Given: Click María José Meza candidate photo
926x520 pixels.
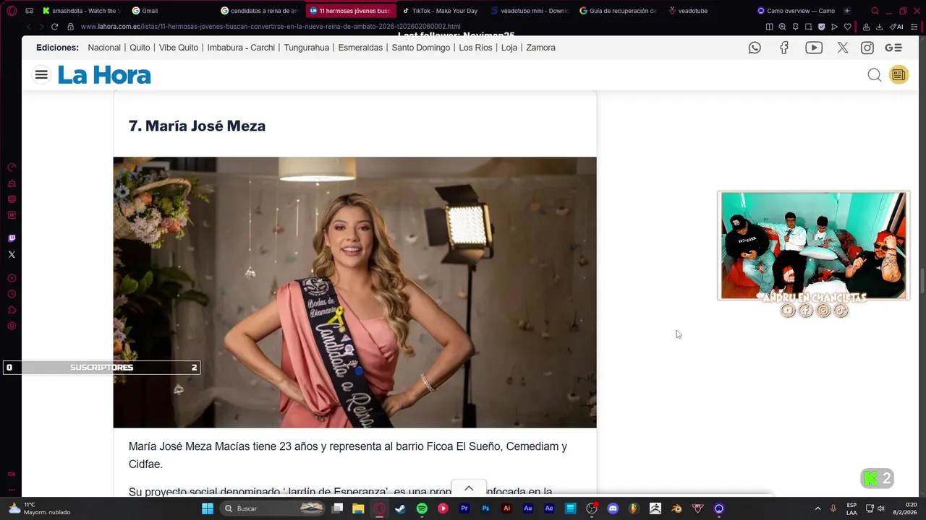Looking at the screenshot, I should [354, 292].
